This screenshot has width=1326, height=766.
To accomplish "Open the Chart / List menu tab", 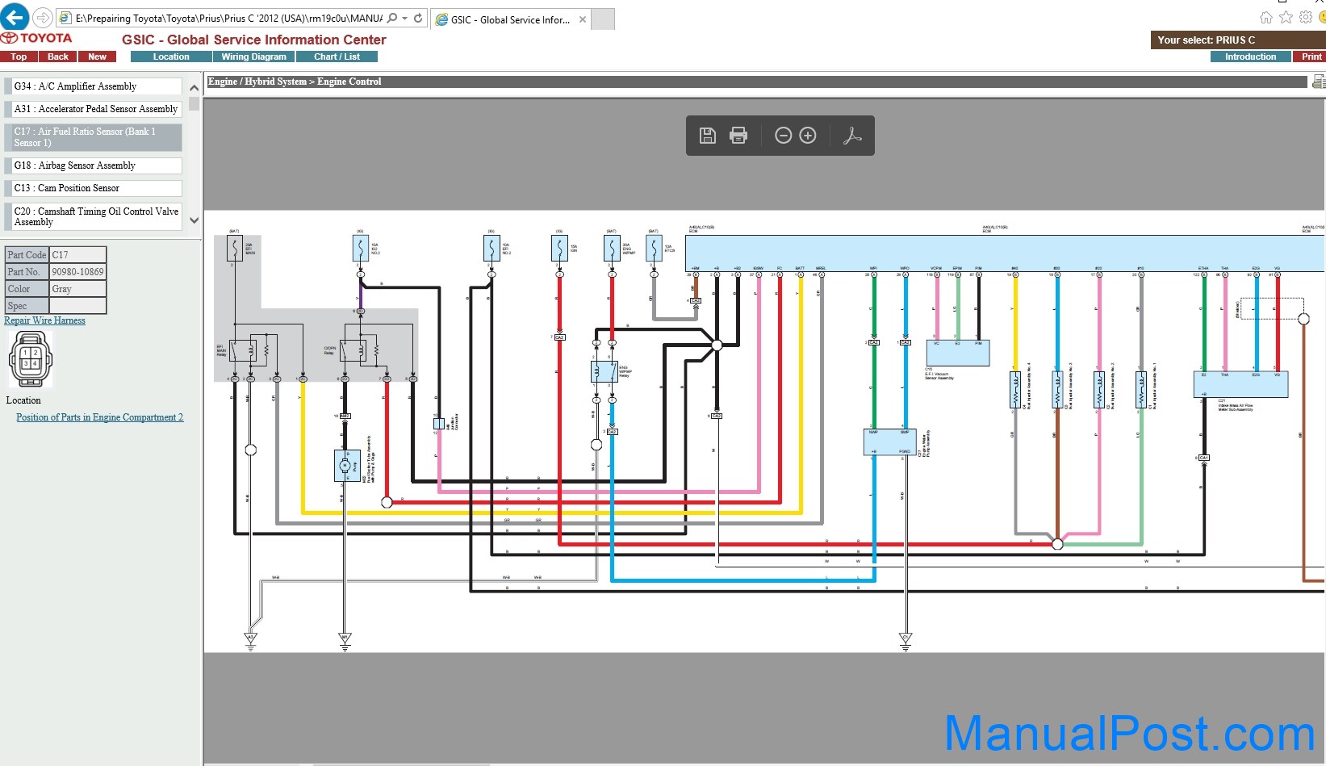I will click(337, 57).
